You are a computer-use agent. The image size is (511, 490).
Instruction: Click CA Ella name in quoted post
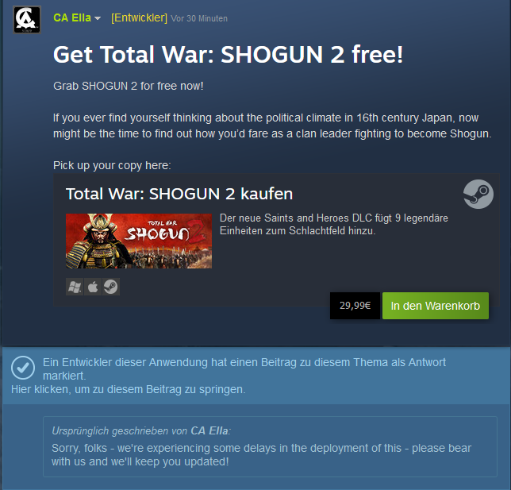click(x=209, y=431)
